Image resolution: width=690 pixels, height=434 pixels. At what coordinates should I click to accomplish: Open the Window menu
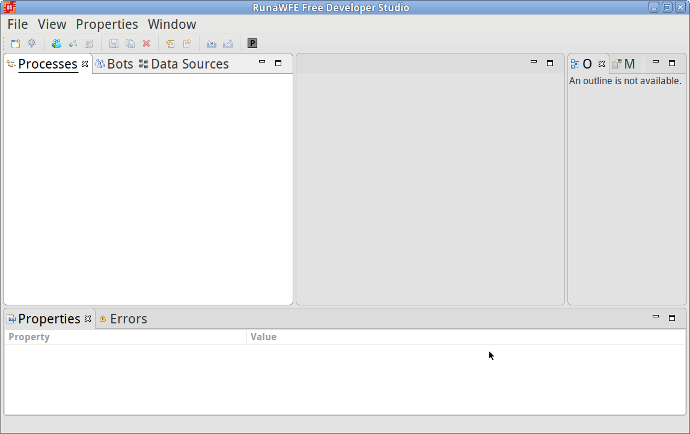pyautogui.click(x=172, y=25)
